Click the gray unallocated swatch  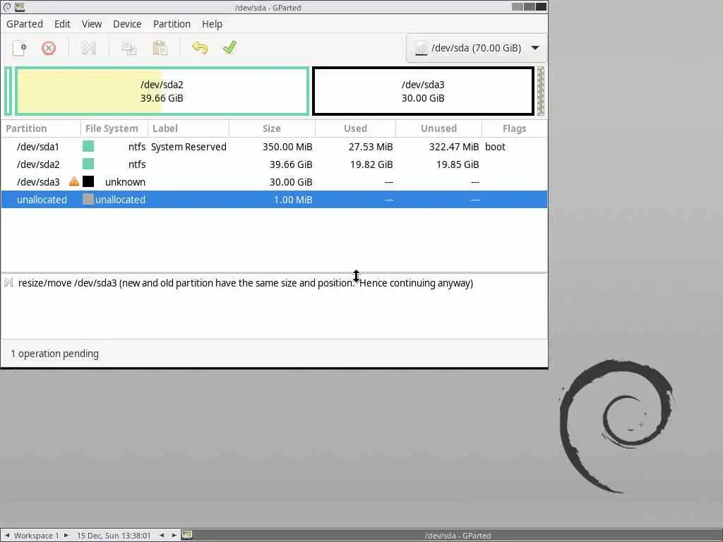88,199
